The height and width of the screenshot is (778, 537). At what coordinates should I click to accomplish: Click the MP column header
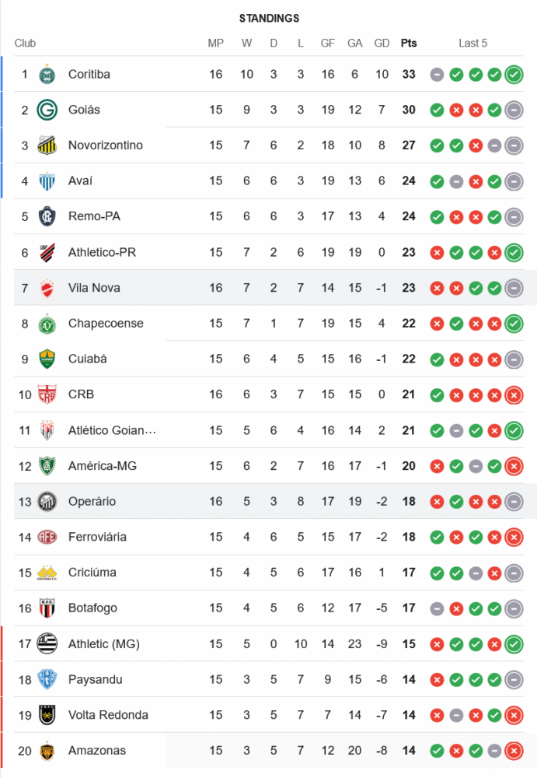click(216, 44)
